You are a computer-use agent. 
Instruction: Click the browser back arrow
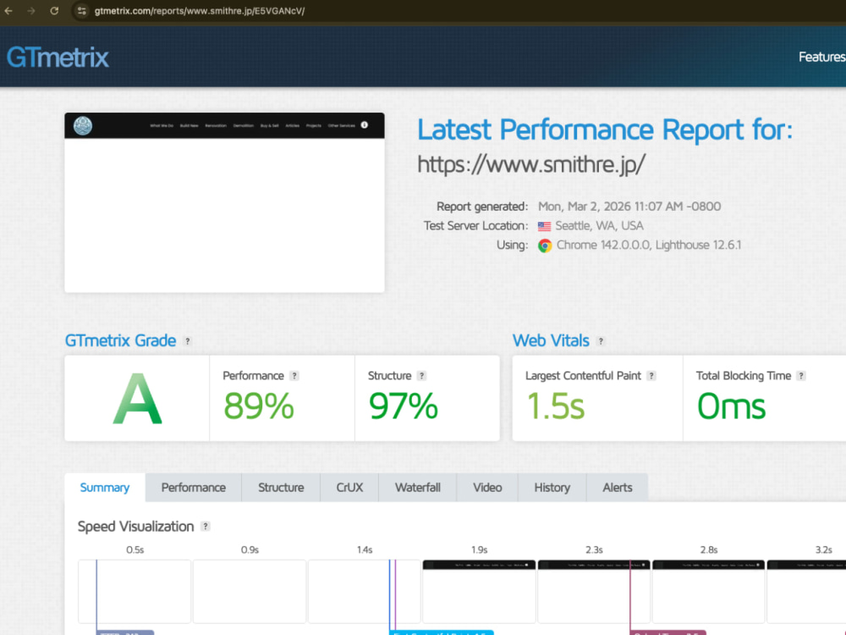click(8, 11)
